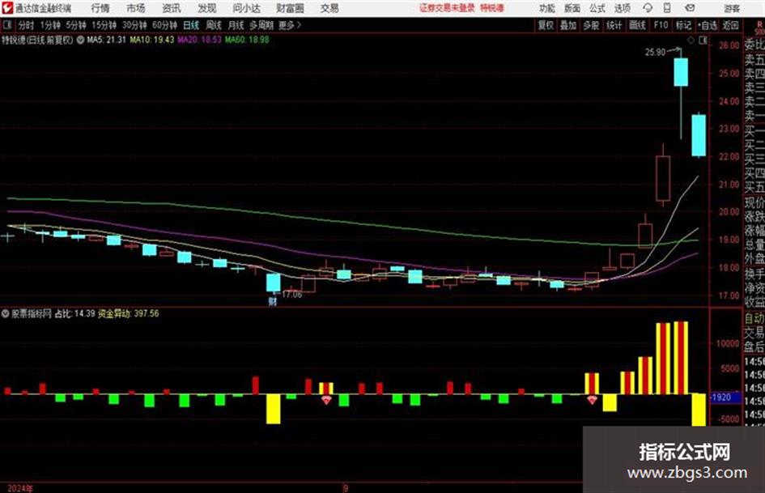Click the Tongdaxin red logo icon

coord(6,8)
